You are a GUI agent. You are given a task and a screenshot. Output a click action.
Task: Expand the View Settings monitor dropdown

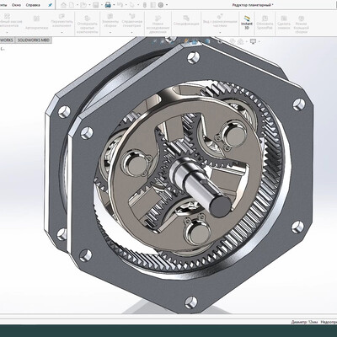pos(259,41)
